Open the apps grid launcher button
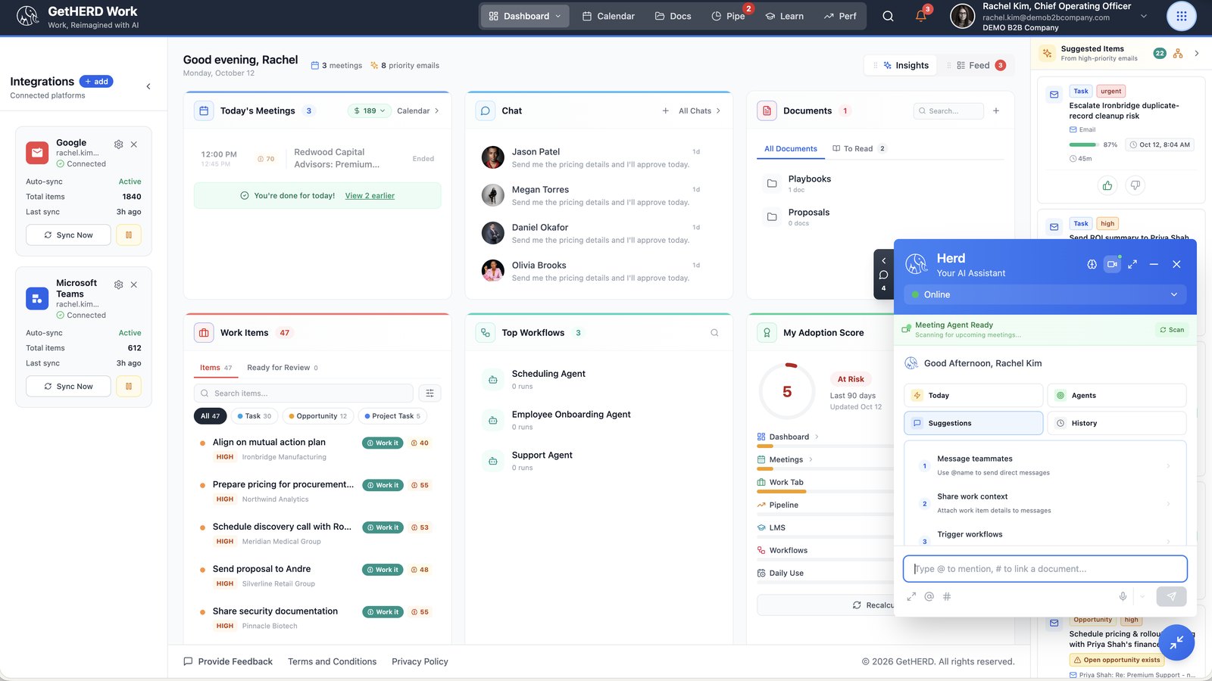Viewport: 1212px width, 681px height. [x=1181, y=16]
